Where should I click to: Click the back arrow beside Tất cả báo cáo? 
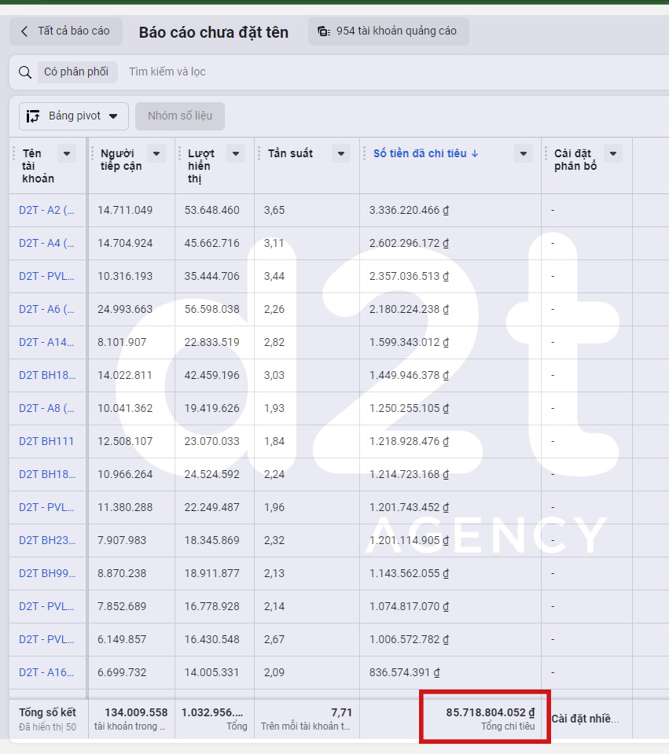point(24,31)
